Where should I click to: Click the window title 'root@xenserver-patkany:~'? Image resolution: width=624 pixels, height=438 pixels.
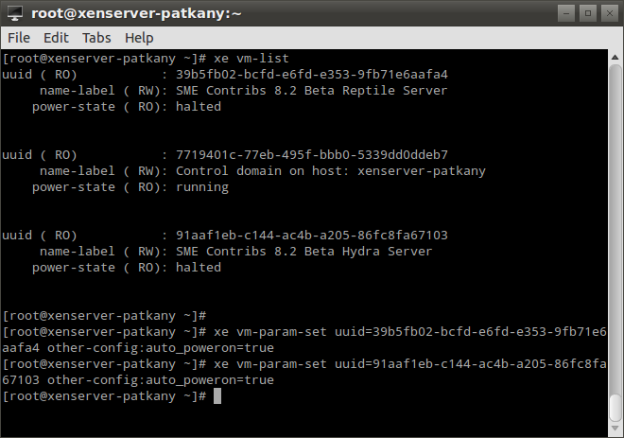(x=136, y=13)
